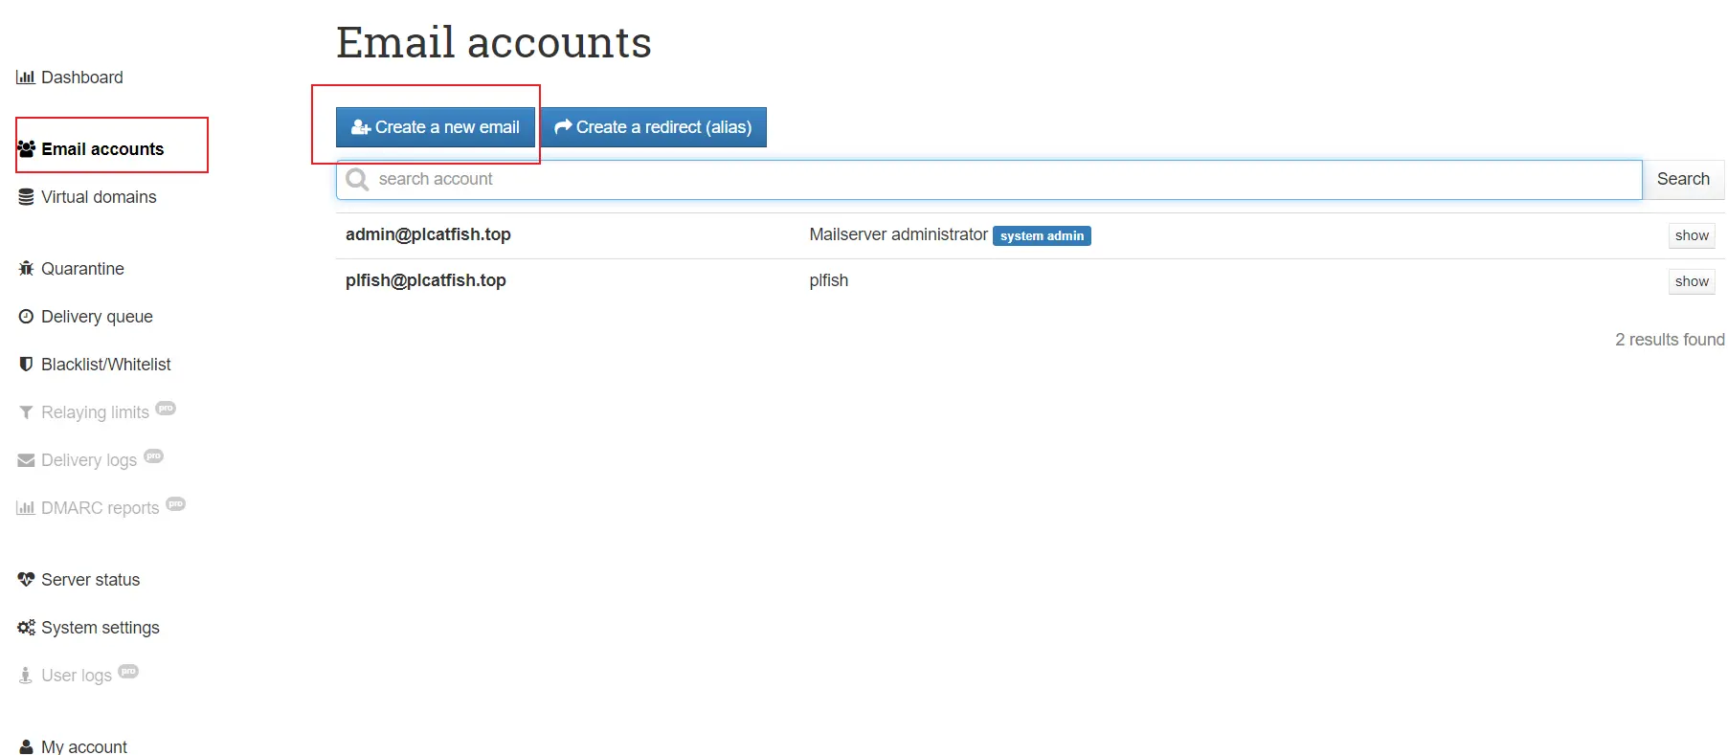Click the My account person icon
Image resolution: width=1728 pixels, height=755 pixels.
click(26, 747)
